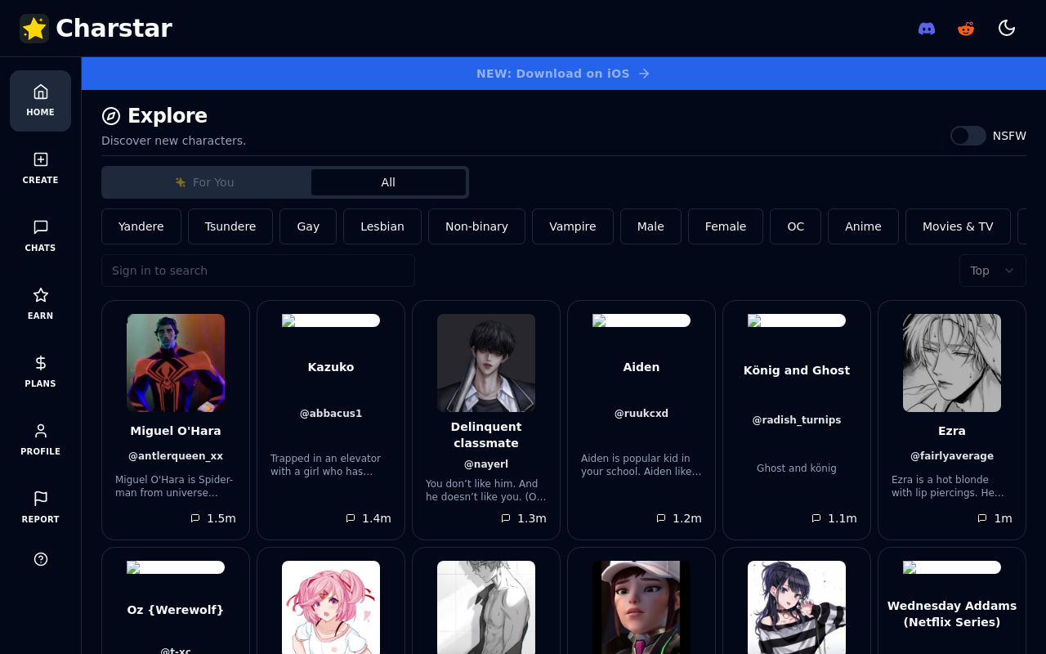Click the Charstar title text
The image size is (1046, 654).
click(x=114, y=29)
